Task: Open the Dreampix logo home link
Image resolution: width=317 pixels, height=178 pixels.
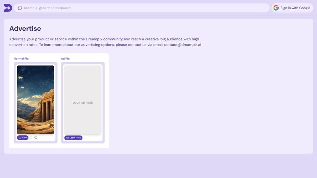Action: point(8,8)
